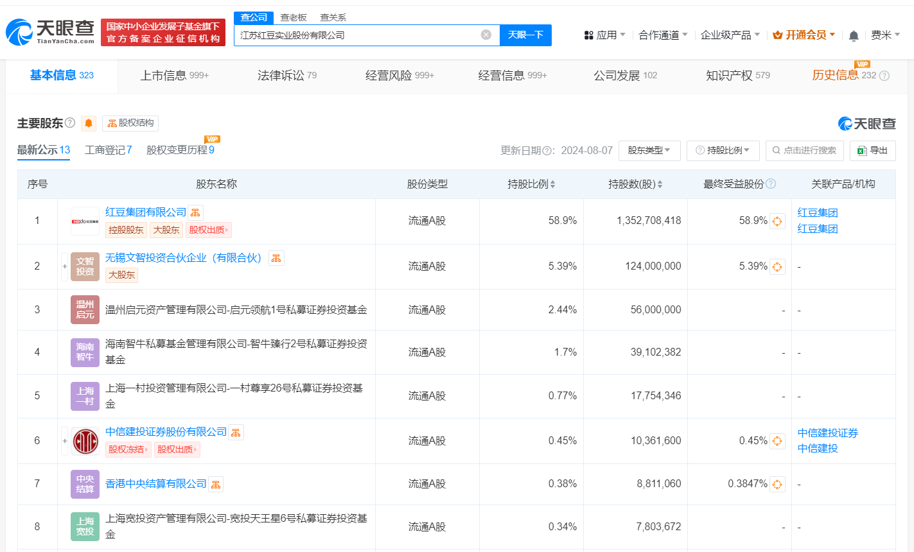Open 历史信息 tab
This screenshot has width=914, height=552.
tap(843, 76)
